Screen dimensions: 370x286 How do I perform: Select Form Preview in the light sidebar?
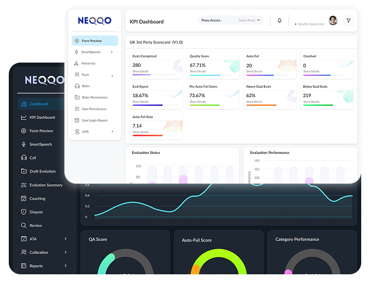[x=95, y=40]
